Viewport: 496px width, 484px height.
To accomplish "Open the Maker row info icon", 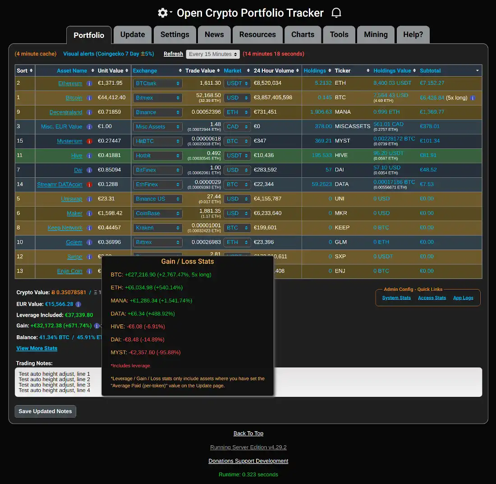I will click(90, 213).
